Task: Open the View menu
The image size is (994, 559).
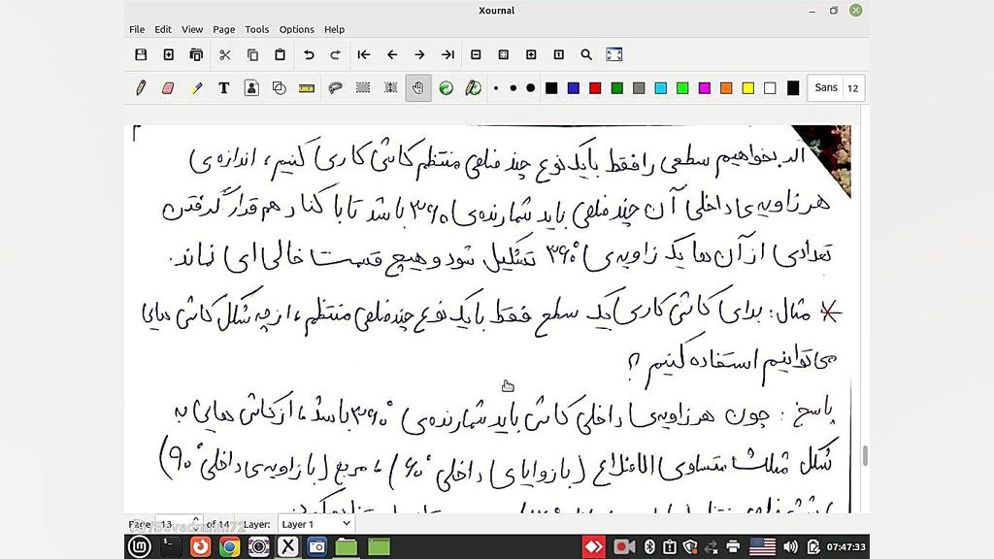Action: pyautogui.click(x=192, y=29)
